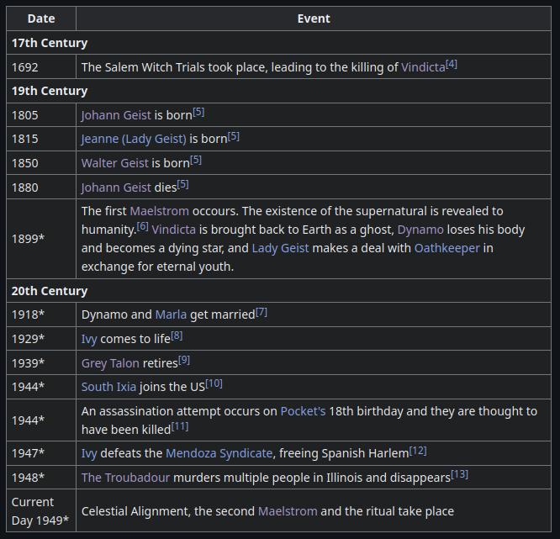Open citation [5] in the 1805 row

point(198,112)
